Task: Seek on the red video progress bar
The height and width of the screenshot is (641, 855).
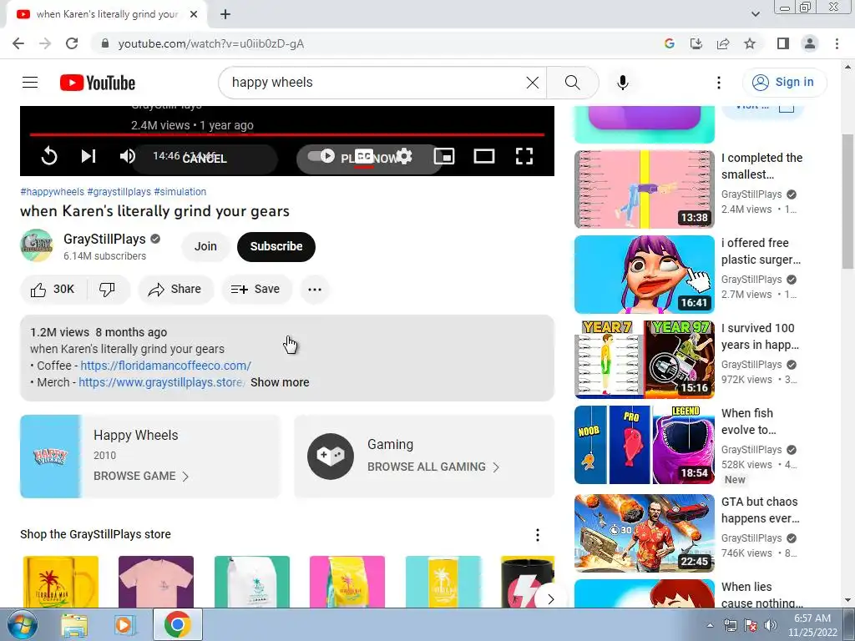Action: pos(287,134)
